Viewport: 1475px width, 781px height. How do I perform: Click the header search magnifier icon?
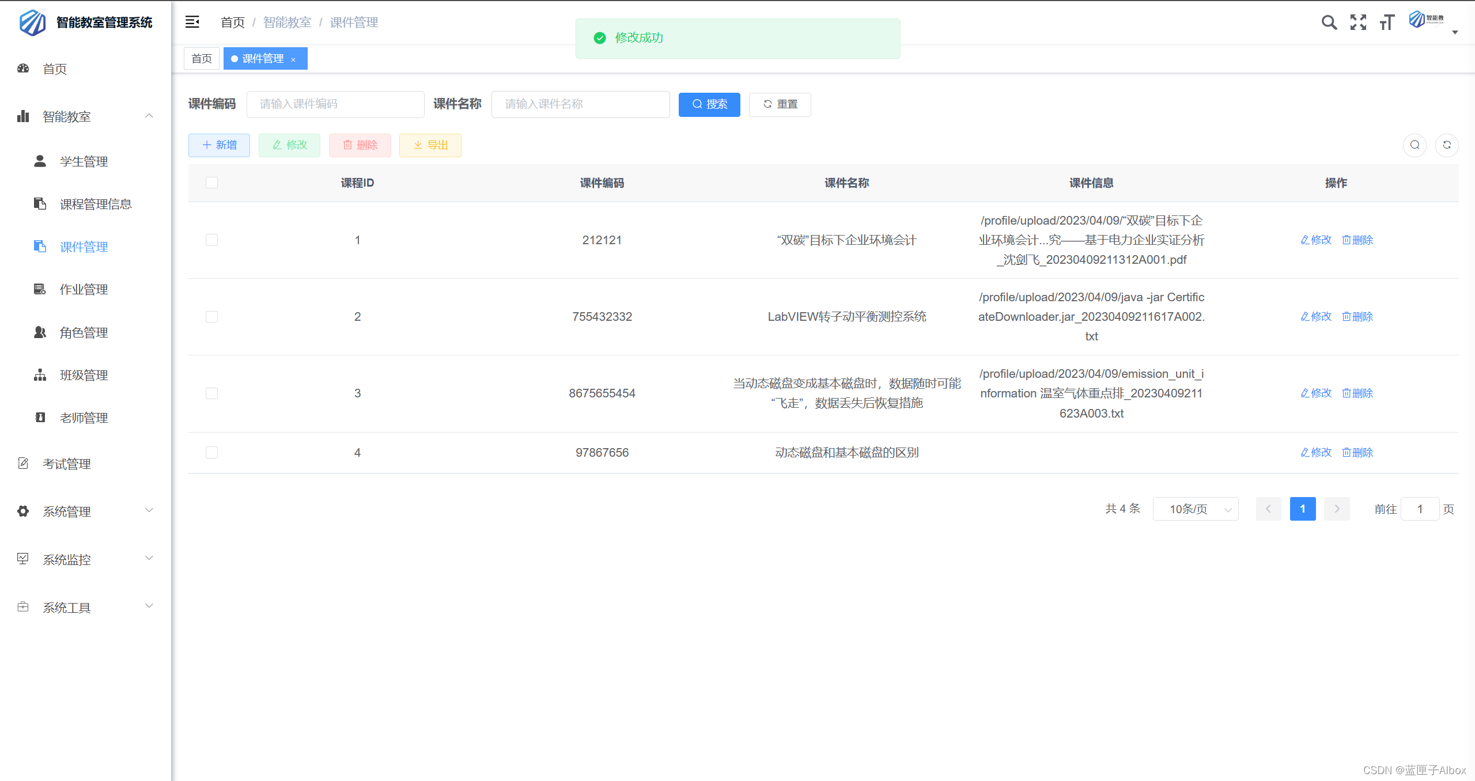click(1329, 22)
